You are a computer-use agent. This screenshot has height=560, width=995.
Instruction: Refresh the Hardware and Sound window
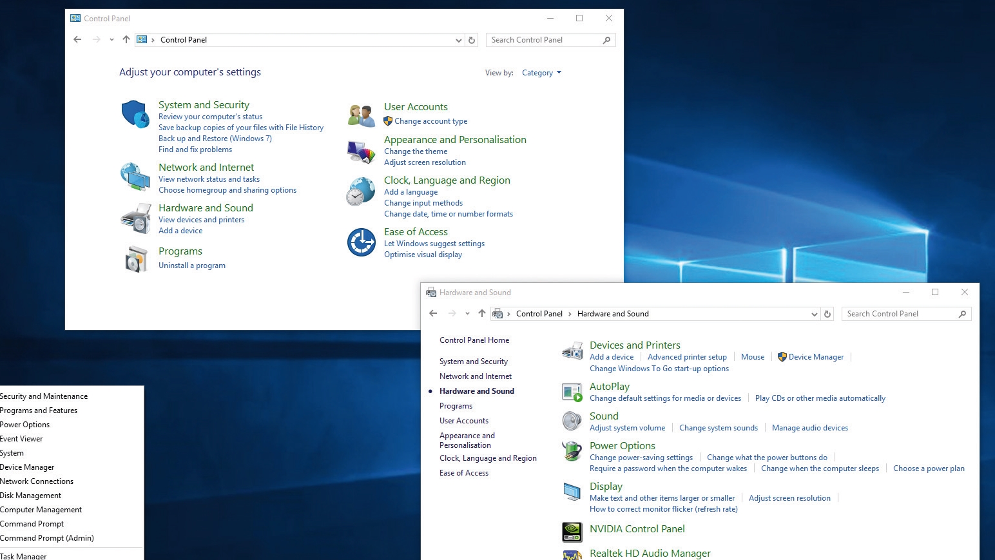coord(827,314)
